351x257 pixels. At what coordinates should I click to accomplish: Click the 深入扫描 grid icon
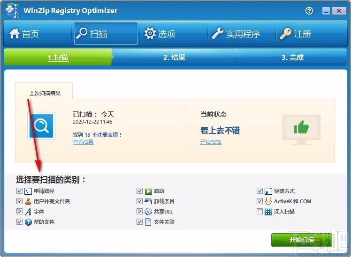click(x=268, y=212)
